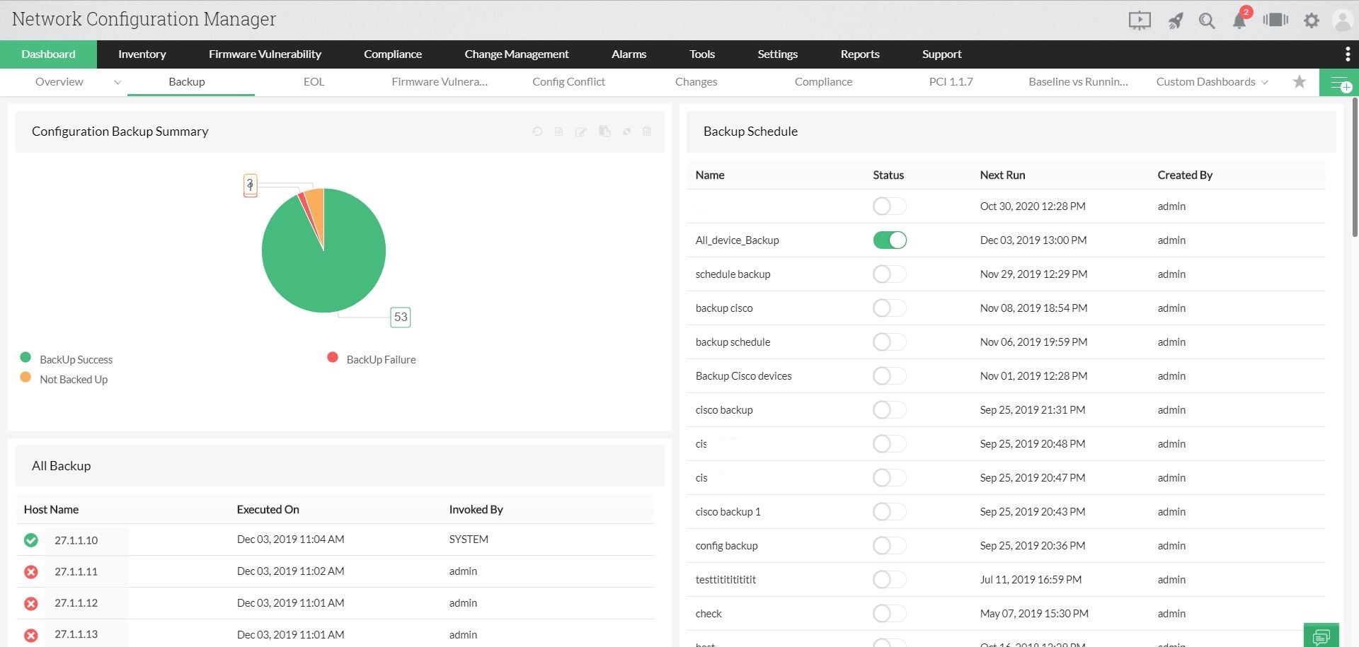Open the vertical three-dot menu
This screenshot has width=1359, height=647.
[x=1347, y=54]
